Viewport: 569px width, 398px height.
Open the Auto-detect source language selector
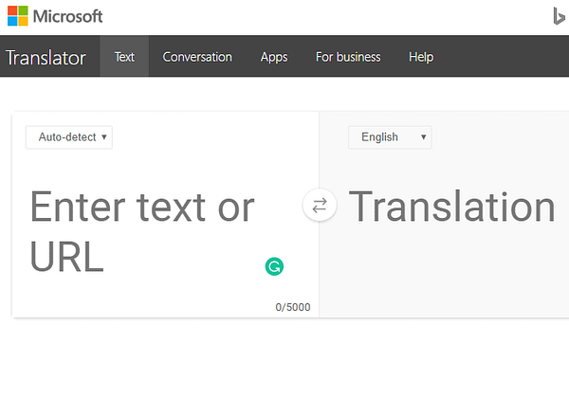[68, 137]
